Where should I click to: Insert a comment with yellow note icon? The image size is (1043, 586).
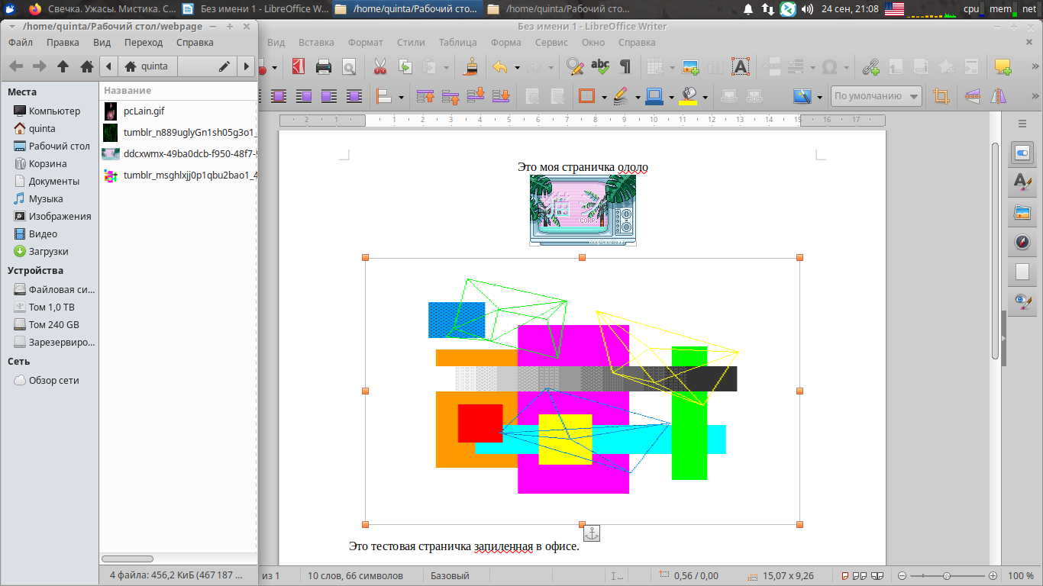click(1003, 67)
